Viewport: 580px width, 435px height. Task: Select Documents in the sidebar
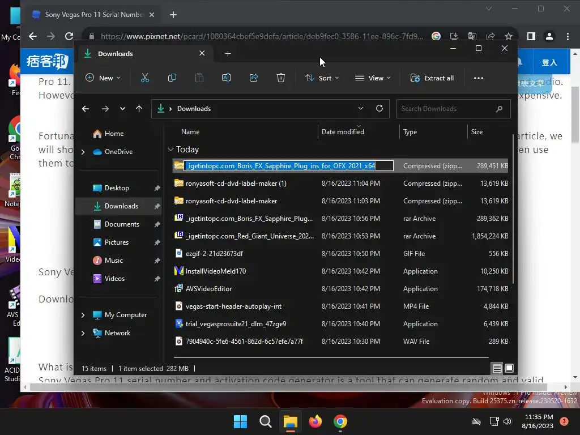point(122,224)
